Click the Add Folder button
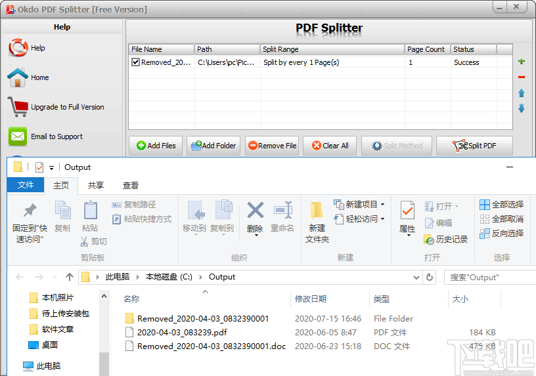Screen dimensions: 536x376 (213, 146)
